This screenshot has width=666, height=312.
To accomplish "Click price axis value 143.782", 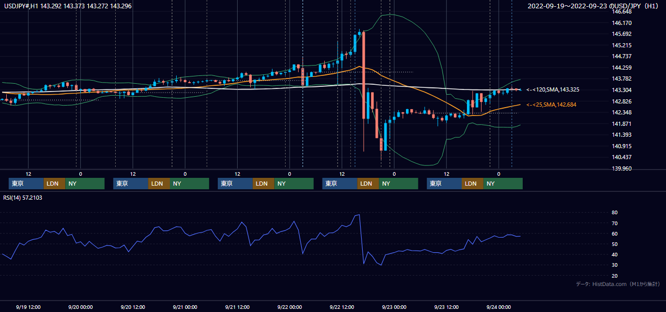I will click(622, 79).
